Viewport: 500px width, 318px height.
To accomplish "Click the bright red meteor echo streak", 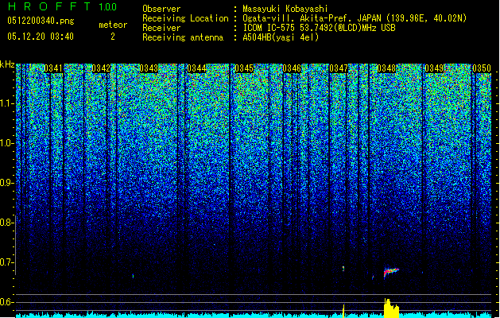I will point(391,272).
